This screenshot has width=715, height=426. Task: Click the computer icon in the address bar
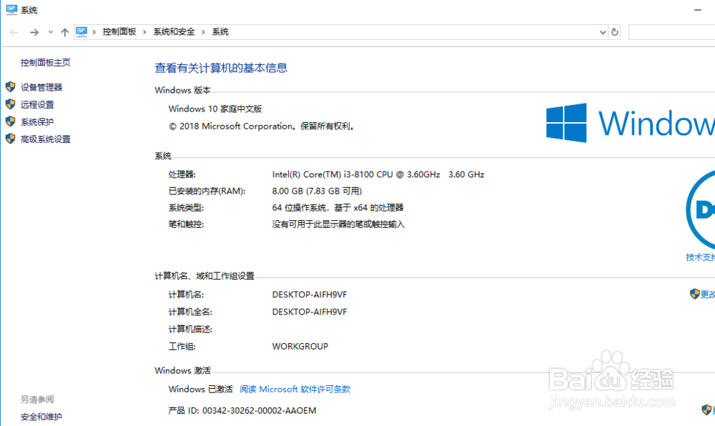(x=82, y=31)
